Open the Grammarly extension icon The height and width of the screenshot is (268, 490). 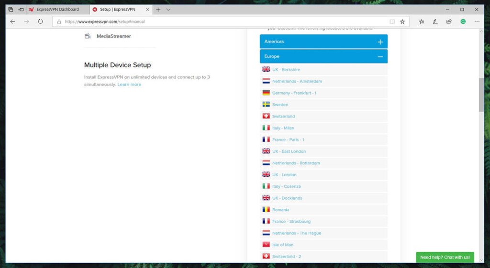[463, 21]
